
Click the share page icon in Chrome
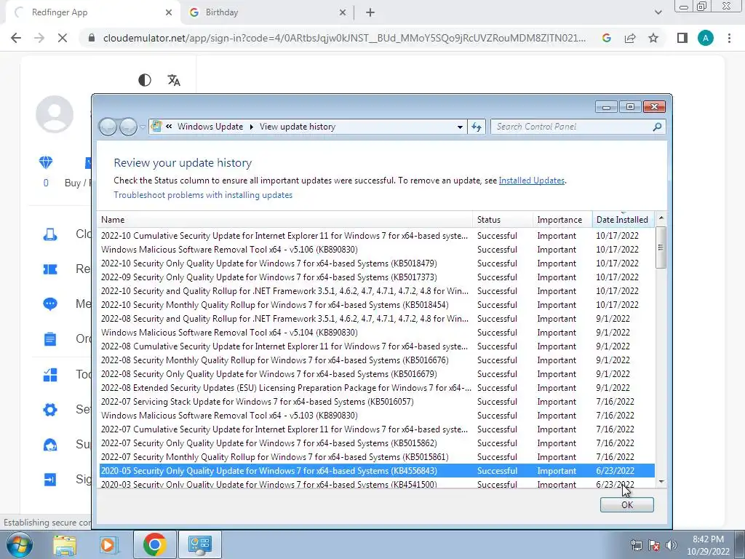click(630, 38)
